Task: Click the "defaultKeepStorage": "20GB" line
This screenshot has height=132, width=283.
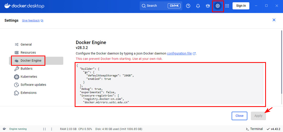Action: point(110,75)
